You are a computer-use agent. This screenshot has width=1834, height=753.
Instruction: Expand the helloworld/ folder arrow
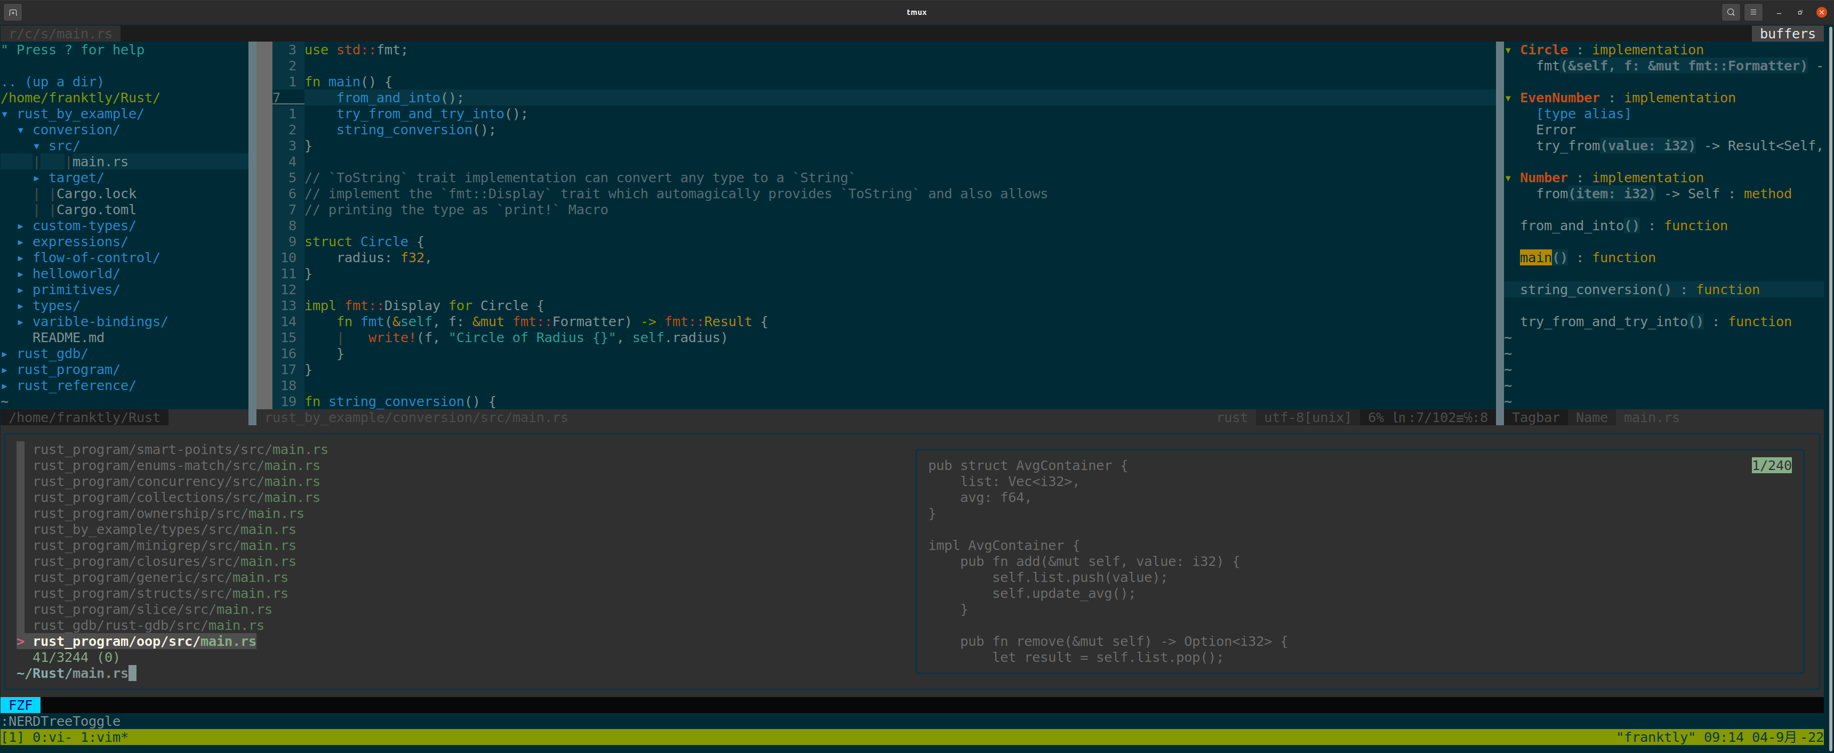pos(21,274)
